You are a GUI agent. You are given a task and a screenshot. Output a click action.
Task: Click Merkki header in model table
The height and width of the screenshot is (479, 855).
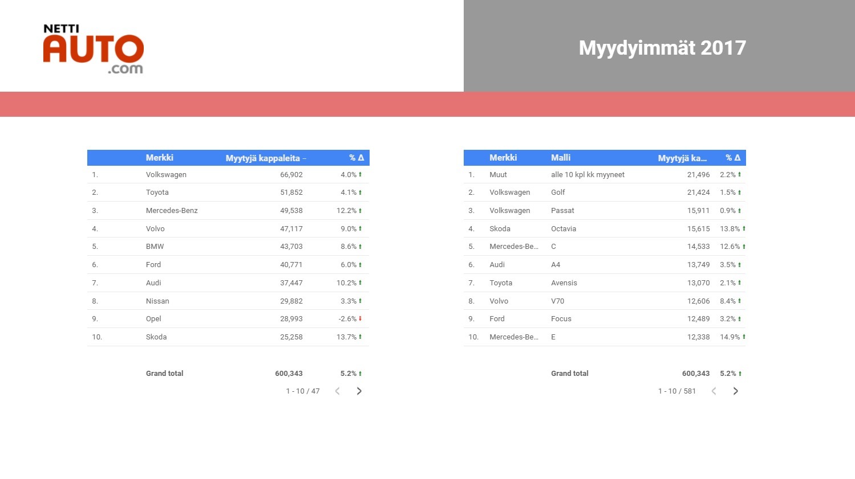(503, 158)
